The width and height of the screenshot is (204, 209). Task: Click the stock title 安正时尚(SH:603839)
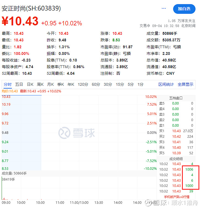click(31, 8)
